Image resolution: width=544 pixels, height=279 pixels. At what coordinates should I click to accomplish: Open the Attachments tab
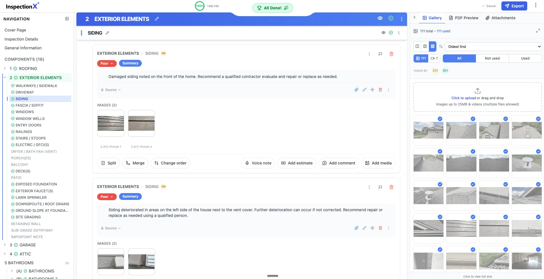(x=500, y=18)
